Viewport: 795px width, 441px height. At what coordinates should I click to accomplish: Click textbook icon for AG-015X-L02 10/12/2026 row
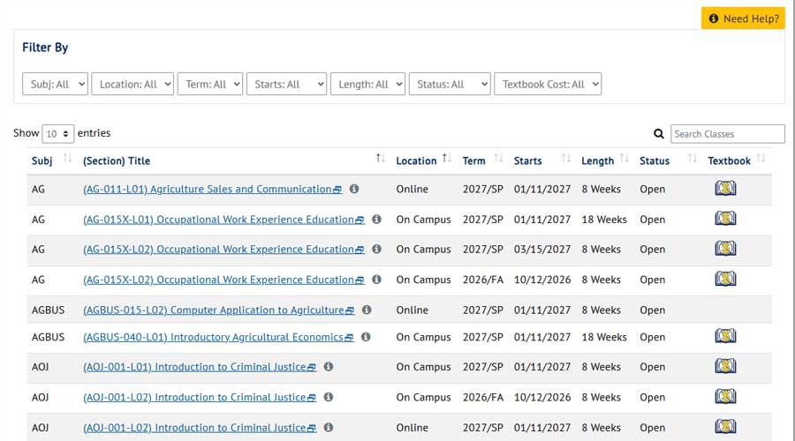(725, 279)
